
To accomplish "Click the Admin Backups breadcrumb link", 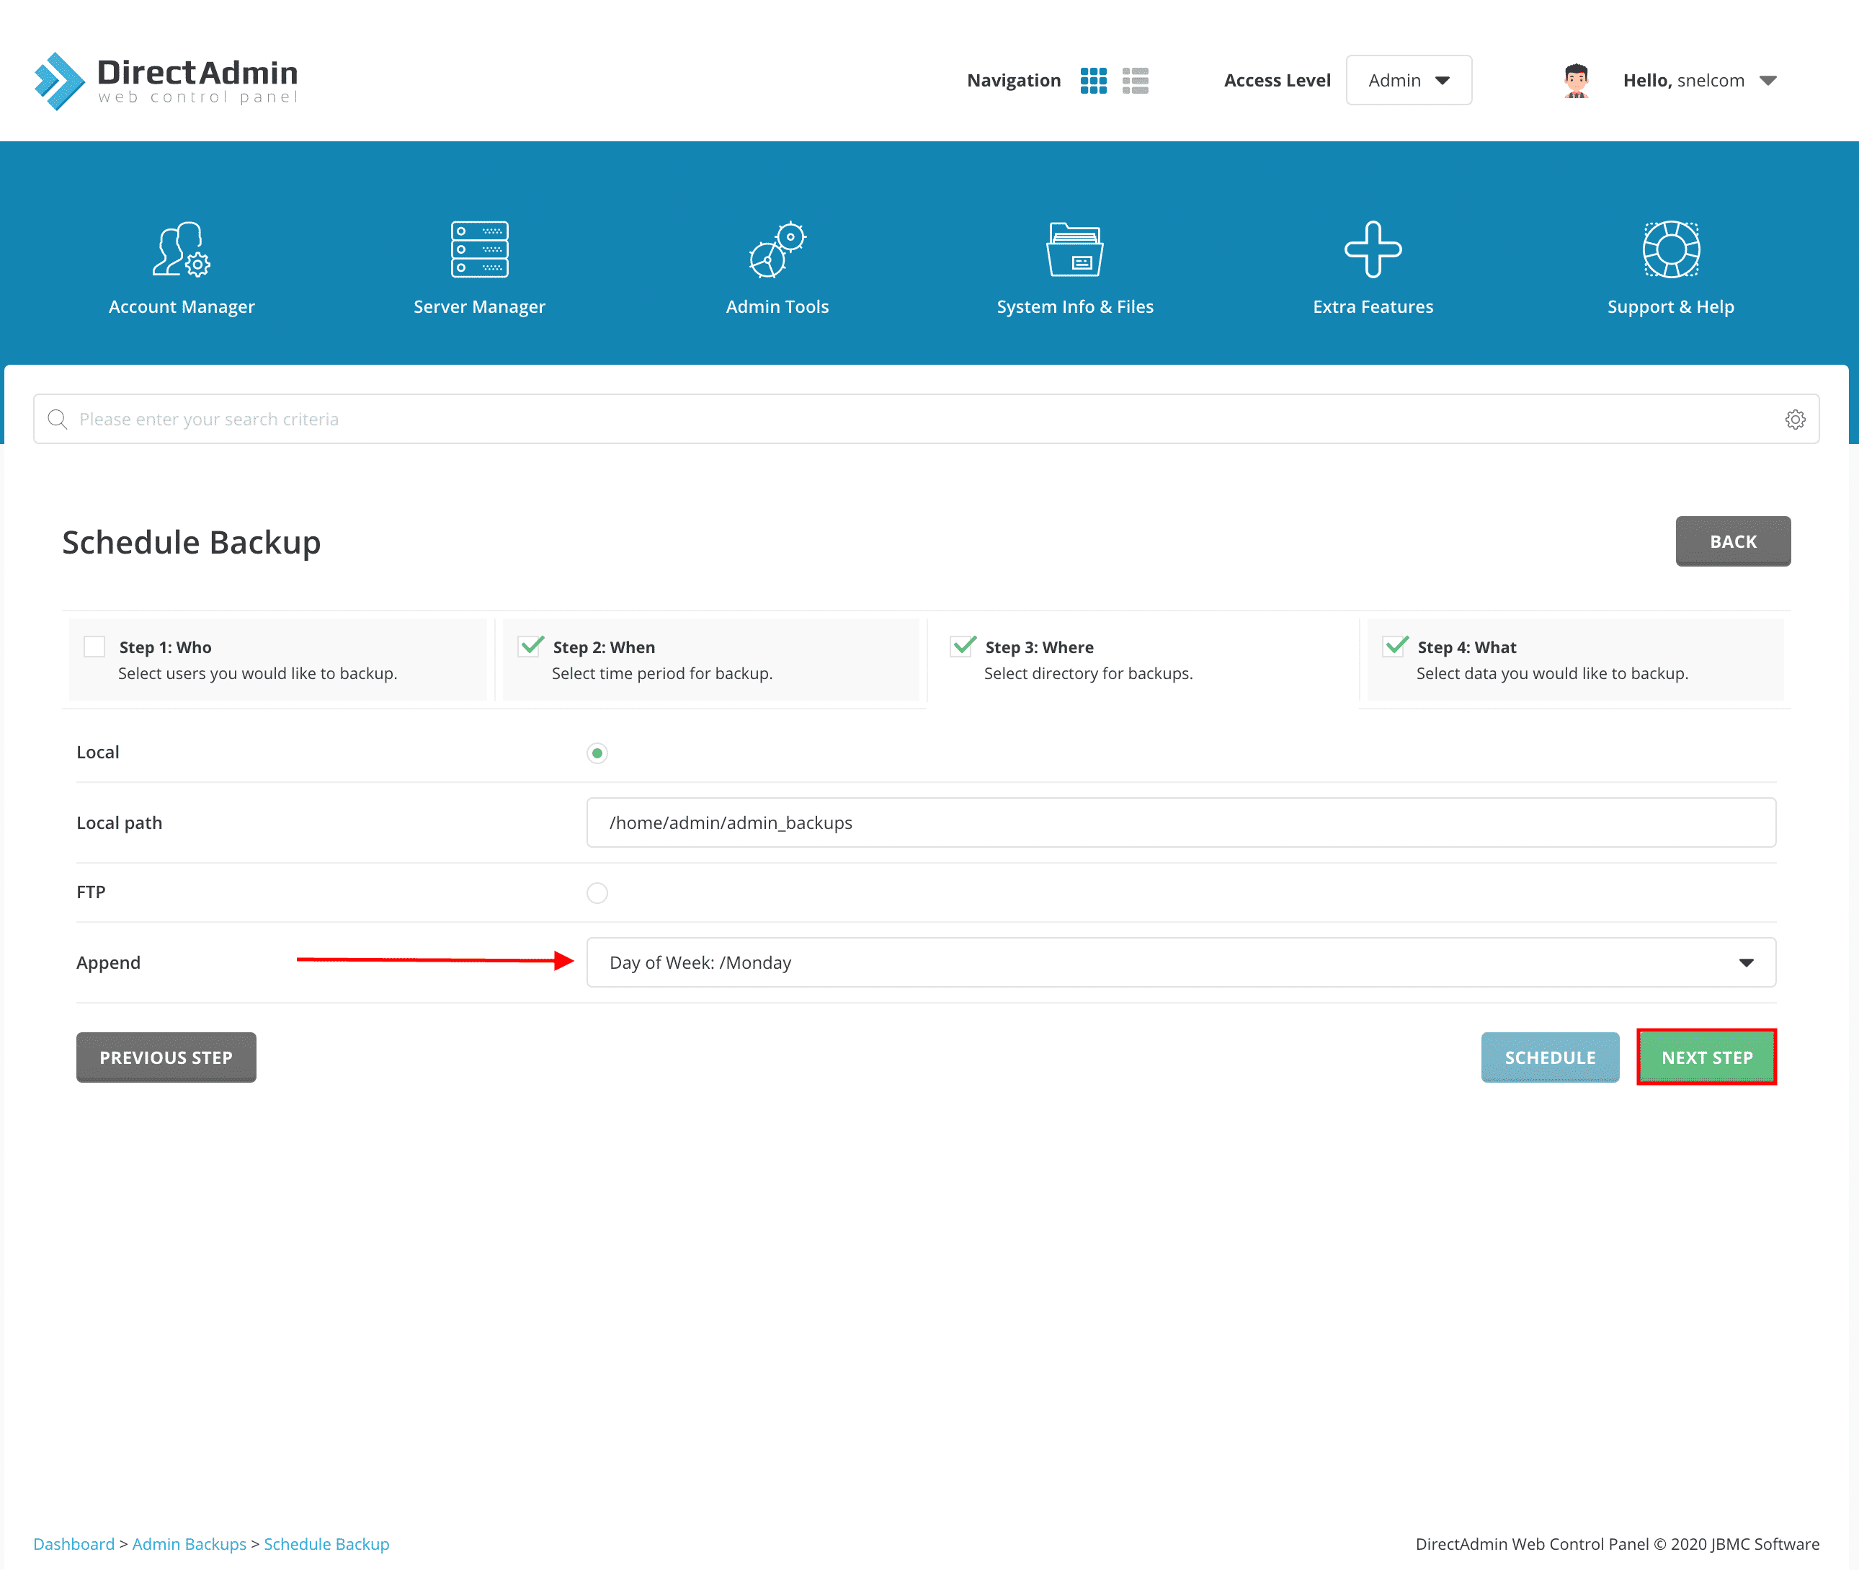I will pyautogui.click(x=189, y=1543).
